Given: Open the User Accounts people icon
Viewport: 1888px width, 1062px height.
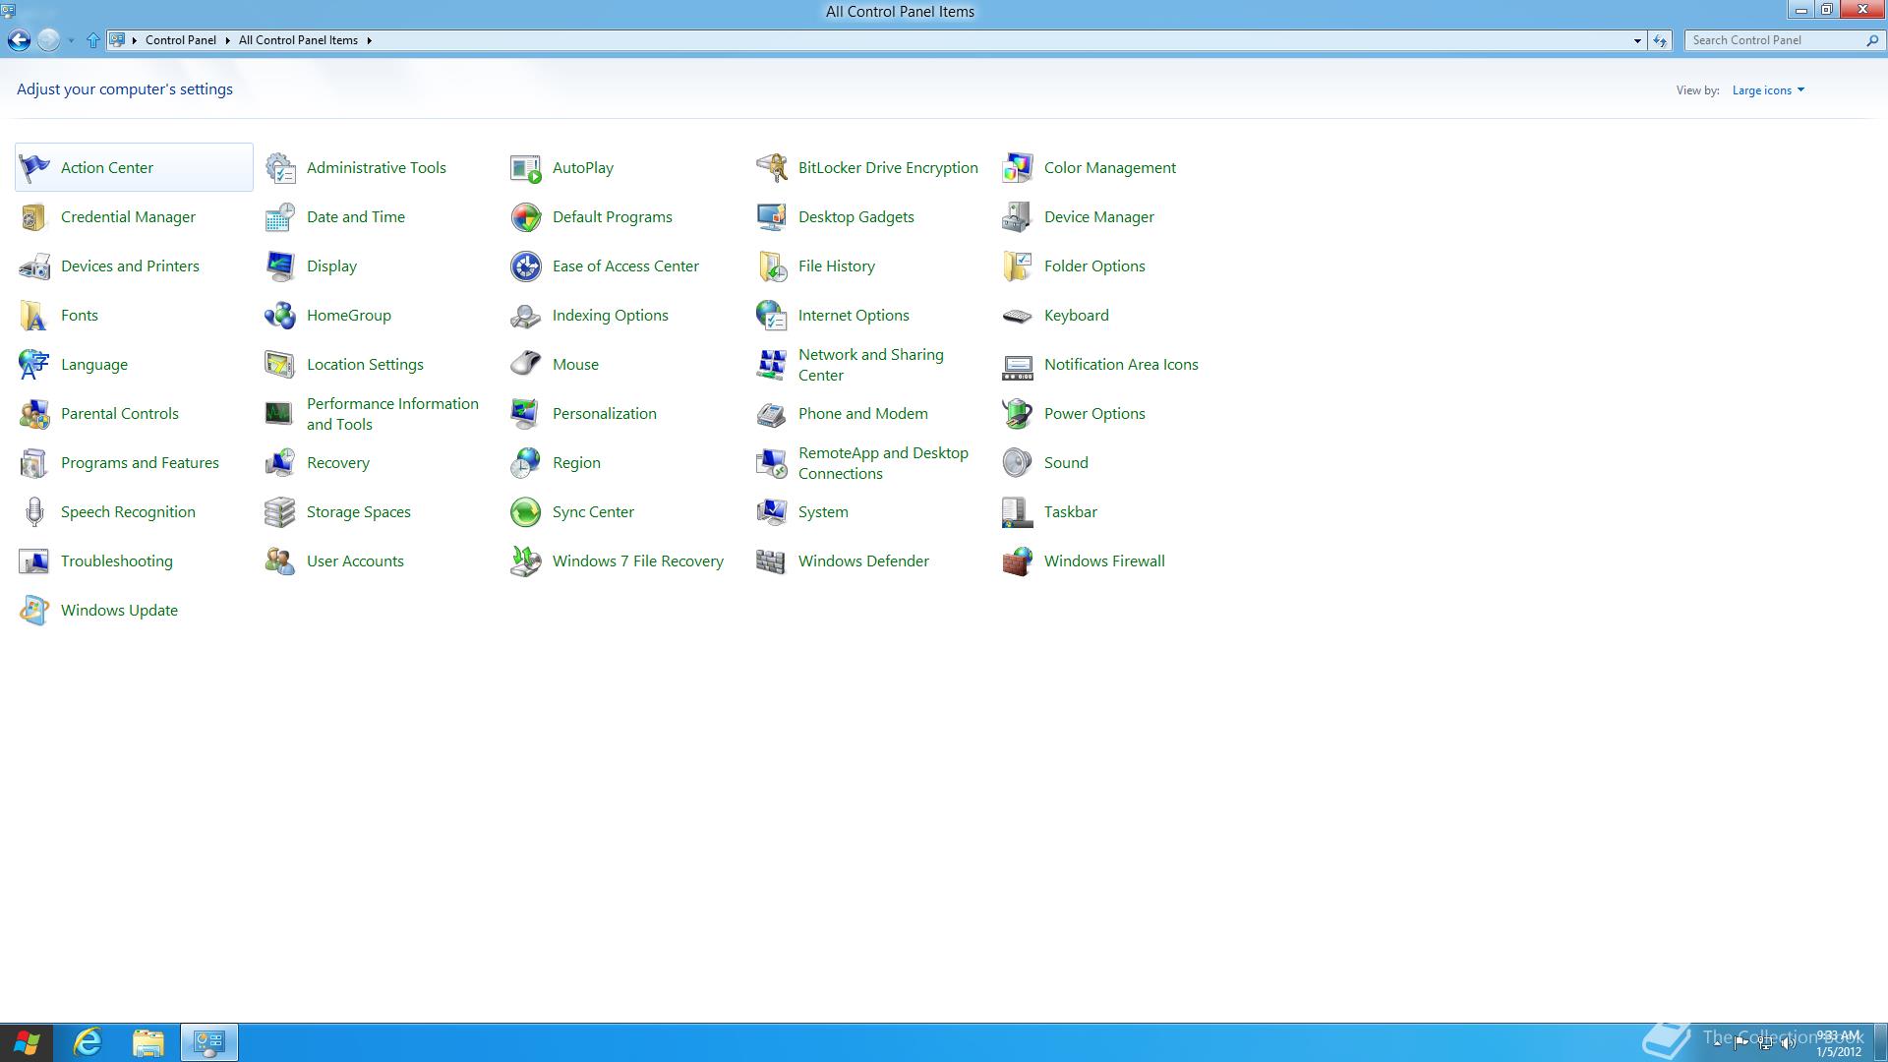Looking at the screenshot, I should 280,561.
